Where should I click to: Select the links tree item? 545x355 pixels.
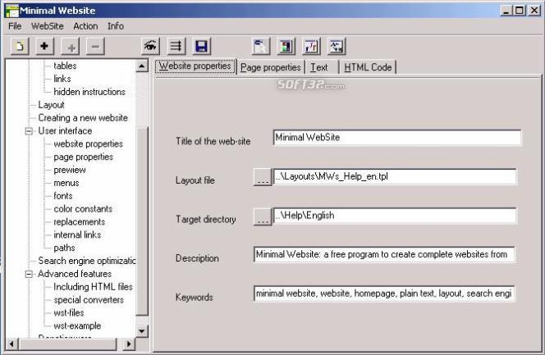point(62,79)
